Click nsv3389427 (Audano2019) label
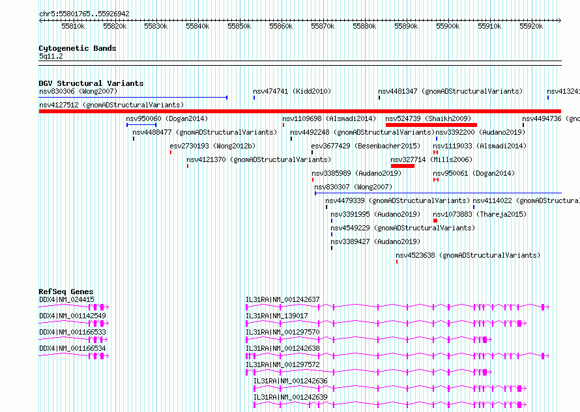The image size is (580, 412). [375, 241]
